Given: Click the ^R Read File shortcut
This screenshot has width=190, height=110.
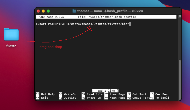Looking at the screenshot, I should [x=92, y=94].
